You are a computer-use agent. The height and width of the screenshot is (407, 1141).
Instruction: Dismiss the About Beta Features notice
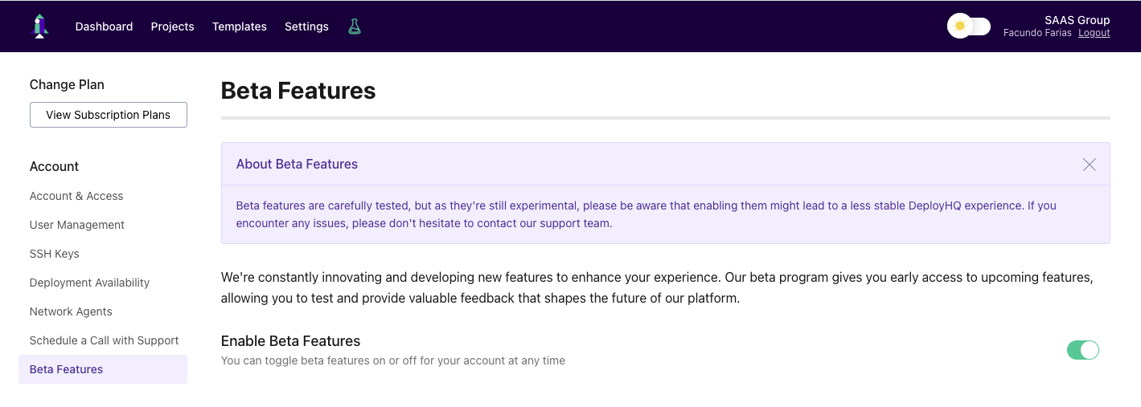(x=1089, y=165)
